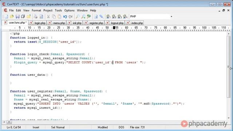Click the Find magnifier icon
The width and height of the screenshot is (233, 131).
point(78,16)
